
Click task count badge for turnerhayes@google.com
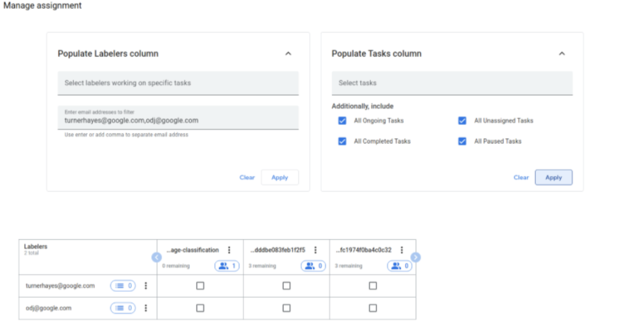coord(123,286)
